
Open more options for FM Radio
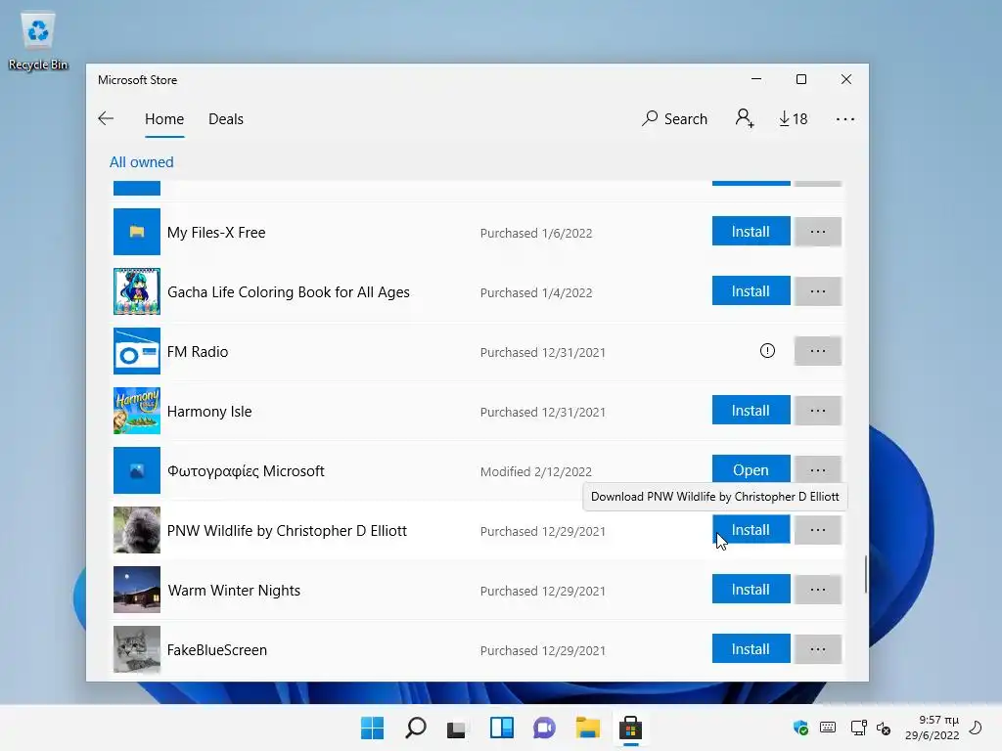(817, 351)
